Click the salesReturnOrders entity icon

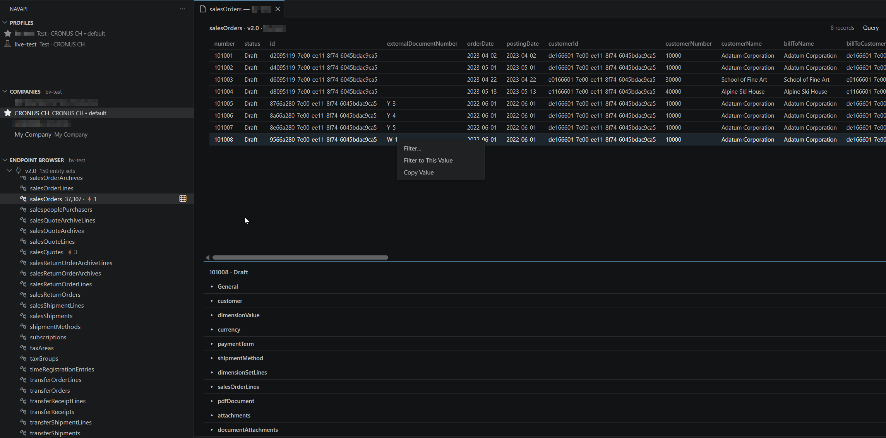(23, 294)
